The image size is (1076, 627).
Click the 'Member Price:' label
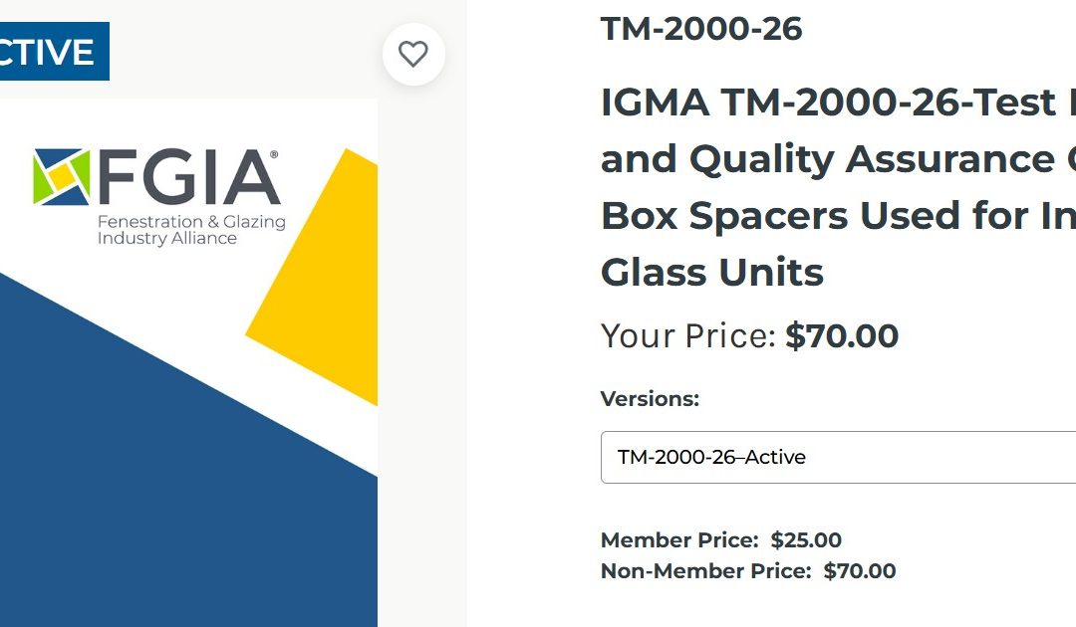coord(679,540)
